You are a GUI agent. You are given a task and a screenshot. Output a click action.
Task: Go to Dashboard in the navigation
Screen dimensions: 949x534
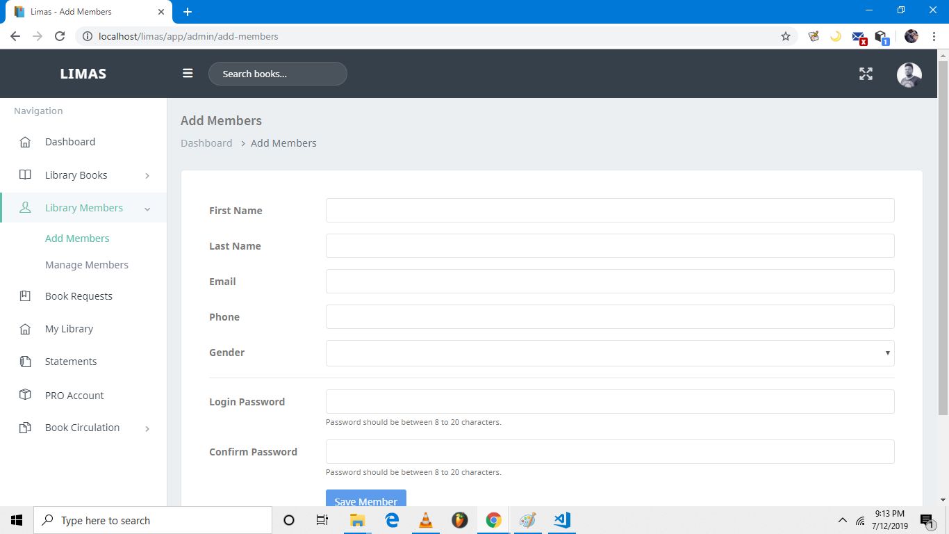(70, 142)
